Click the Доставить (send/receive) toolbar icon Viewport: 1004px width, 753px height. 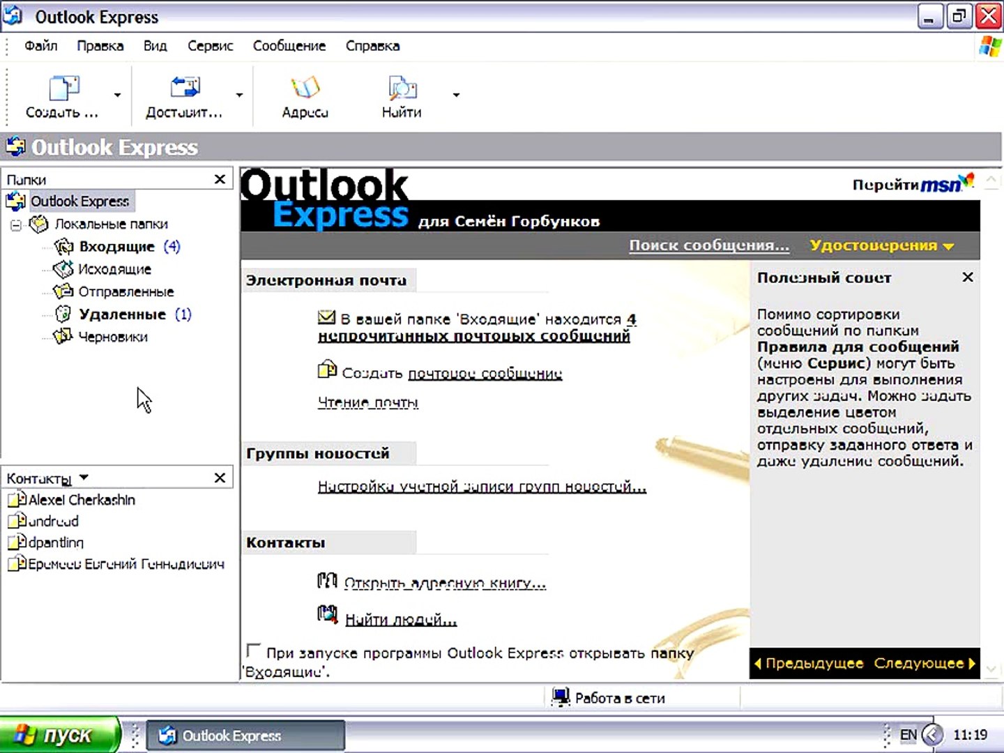coord(185,87)
